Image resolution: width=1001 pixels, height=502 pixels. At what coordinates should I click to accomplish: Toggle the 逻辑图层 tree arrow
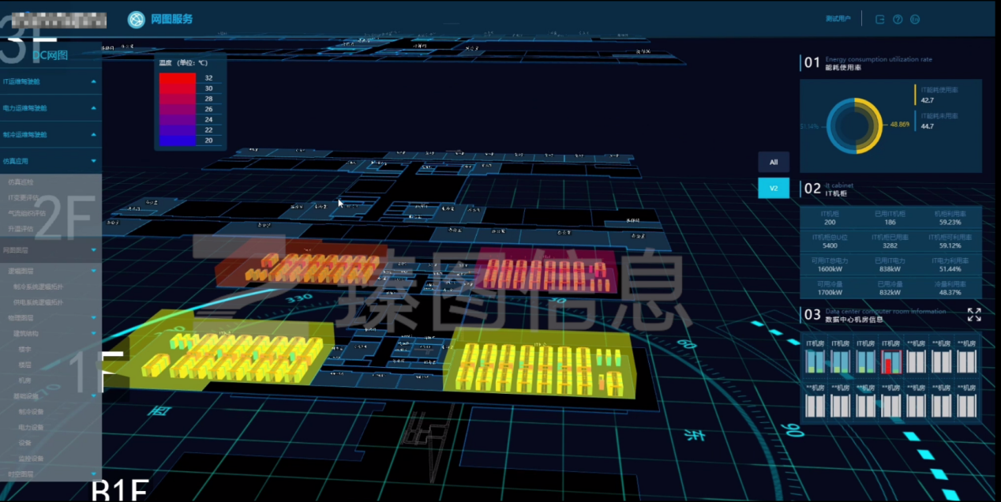(94, 271)
